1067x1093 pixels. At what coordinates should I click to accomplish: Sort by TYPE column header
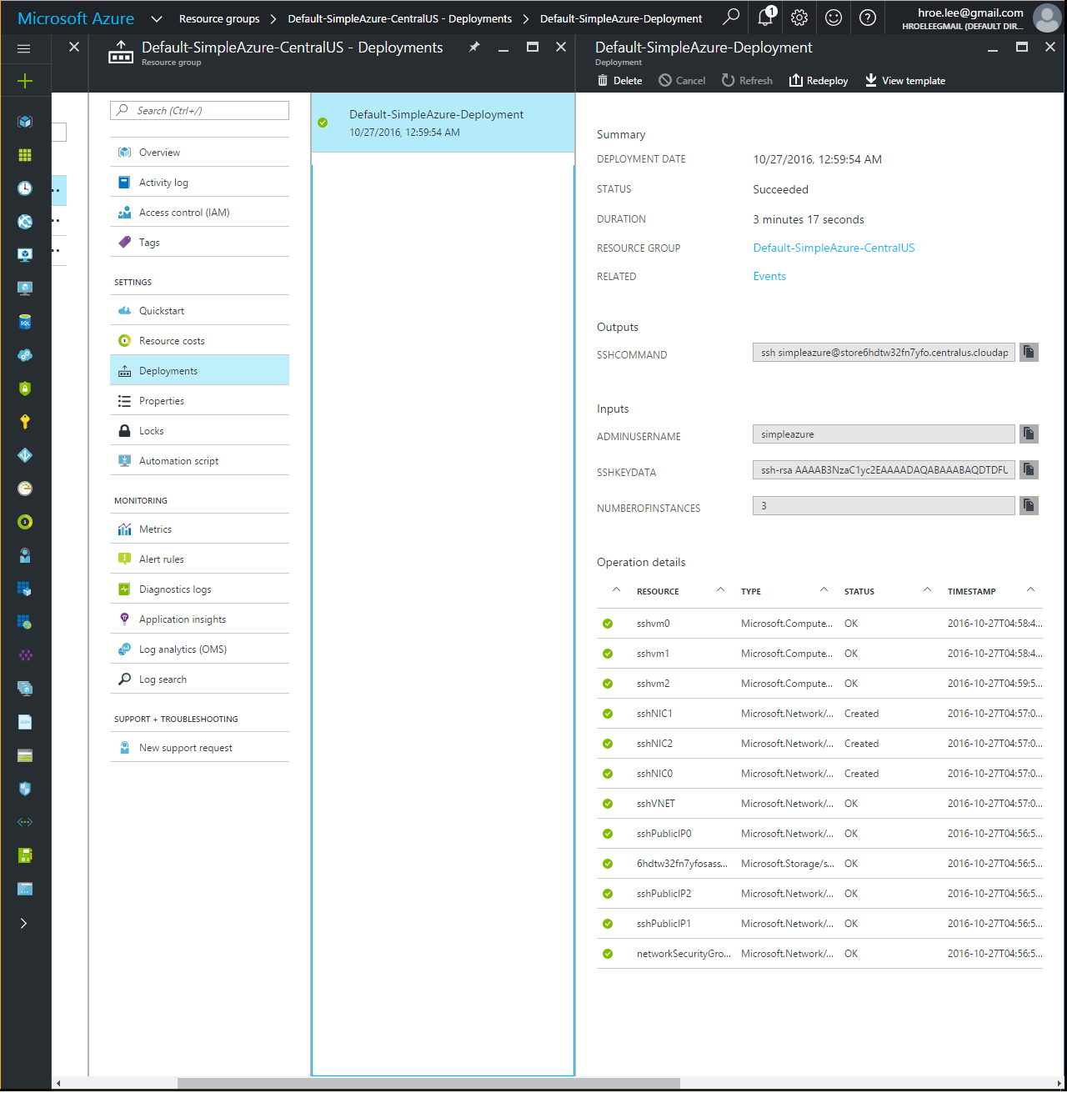[x=751, y=592]
